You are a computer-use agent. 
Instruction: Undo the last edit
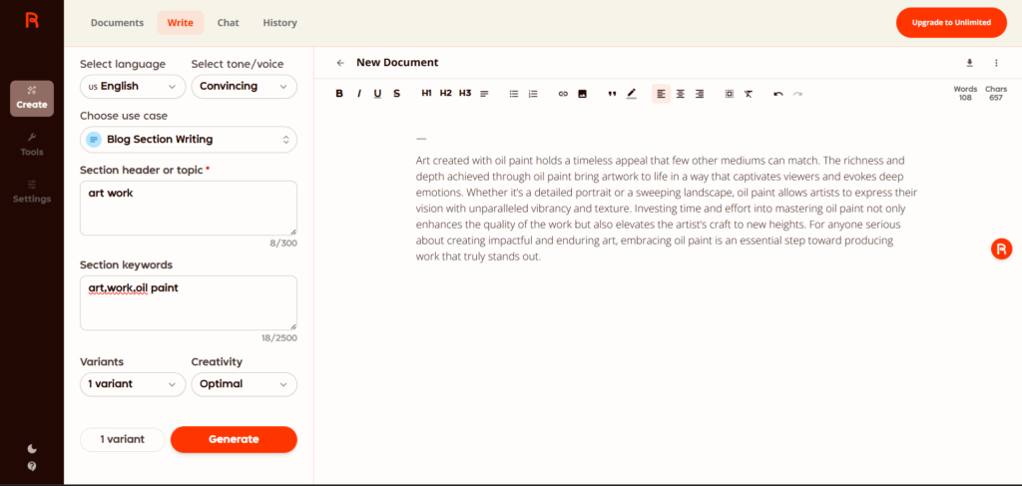(x=778, y=94)
